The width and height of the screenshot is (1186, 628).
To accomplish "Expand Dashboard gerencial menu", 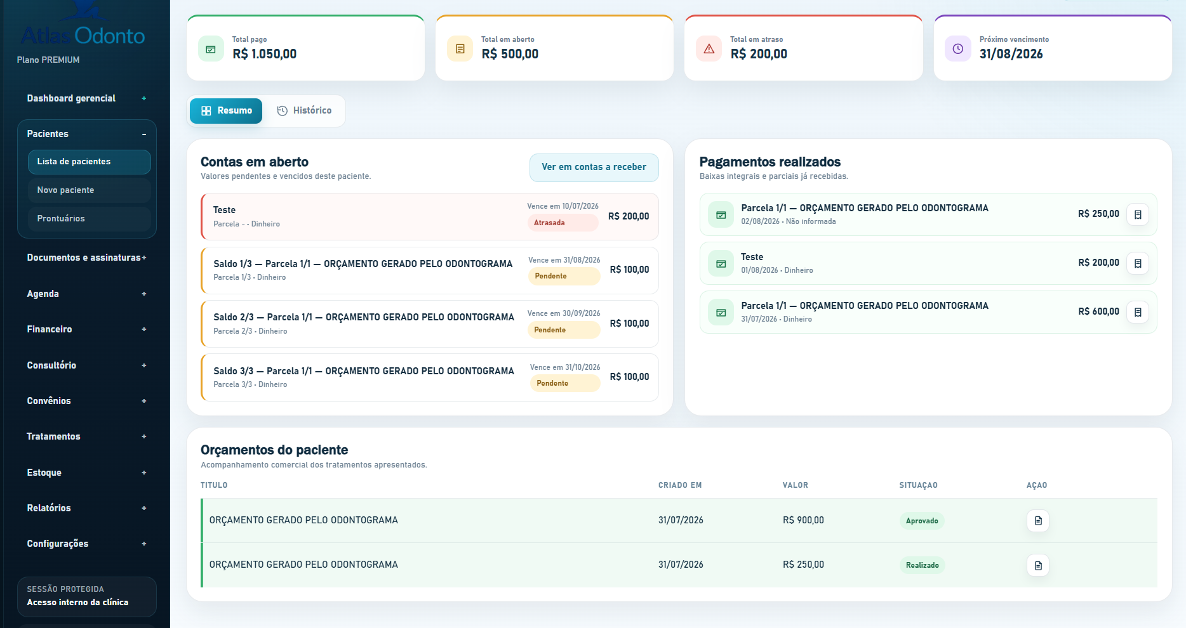I will (x=86, y=98).
